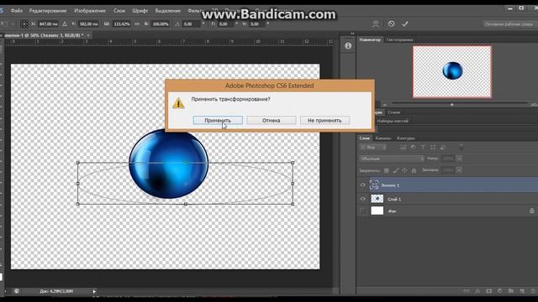
Task: Open the Файл menu
Action: tap(17, 11)
